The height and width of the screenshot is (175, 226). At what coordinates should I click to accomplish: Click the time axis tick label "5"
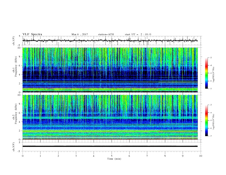(x=112, y=156)
